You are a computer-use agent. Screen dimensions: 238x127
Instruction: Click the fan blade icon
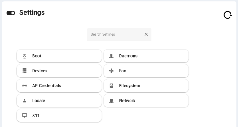112,71
